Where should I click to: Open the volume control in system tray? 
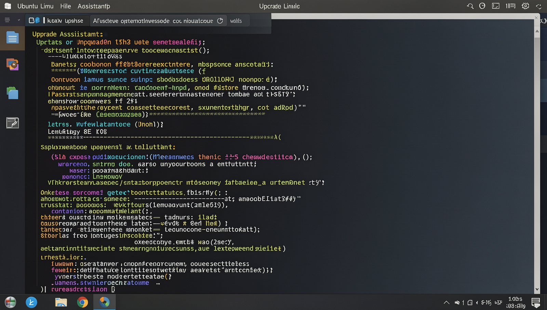(477, 302)
